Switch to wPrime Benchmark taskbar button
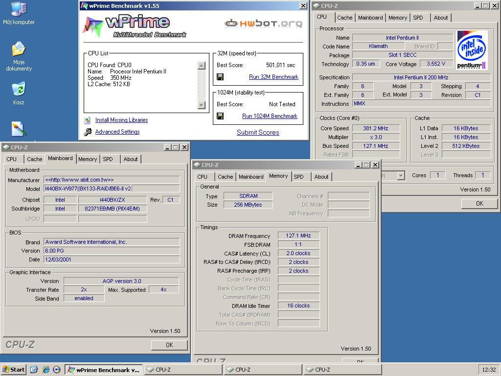The width and height of the screenshot is (501, 376). coord(104,370)
